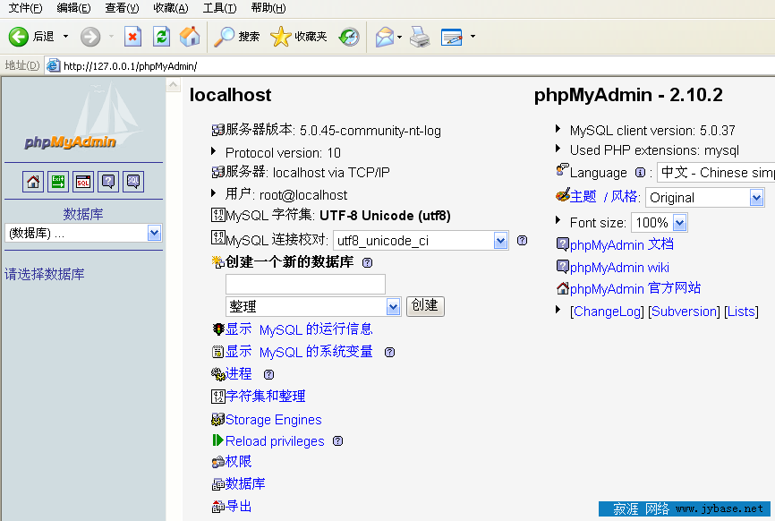Open the 工具(T) menu
Image resolution: width=775 pixels, height=521 pixels.
219,8
